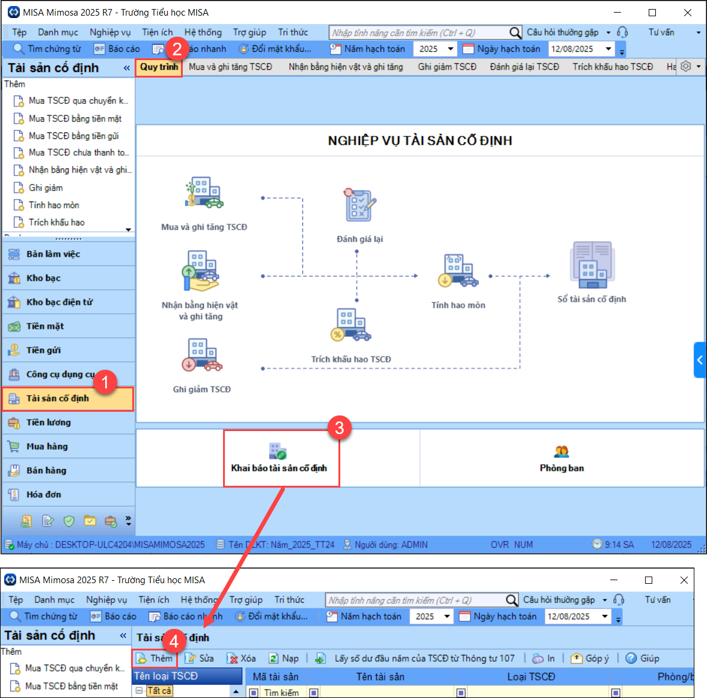Click the document with pencil footer icon
Screen dimensions: 707x698
tap(48, 521)
